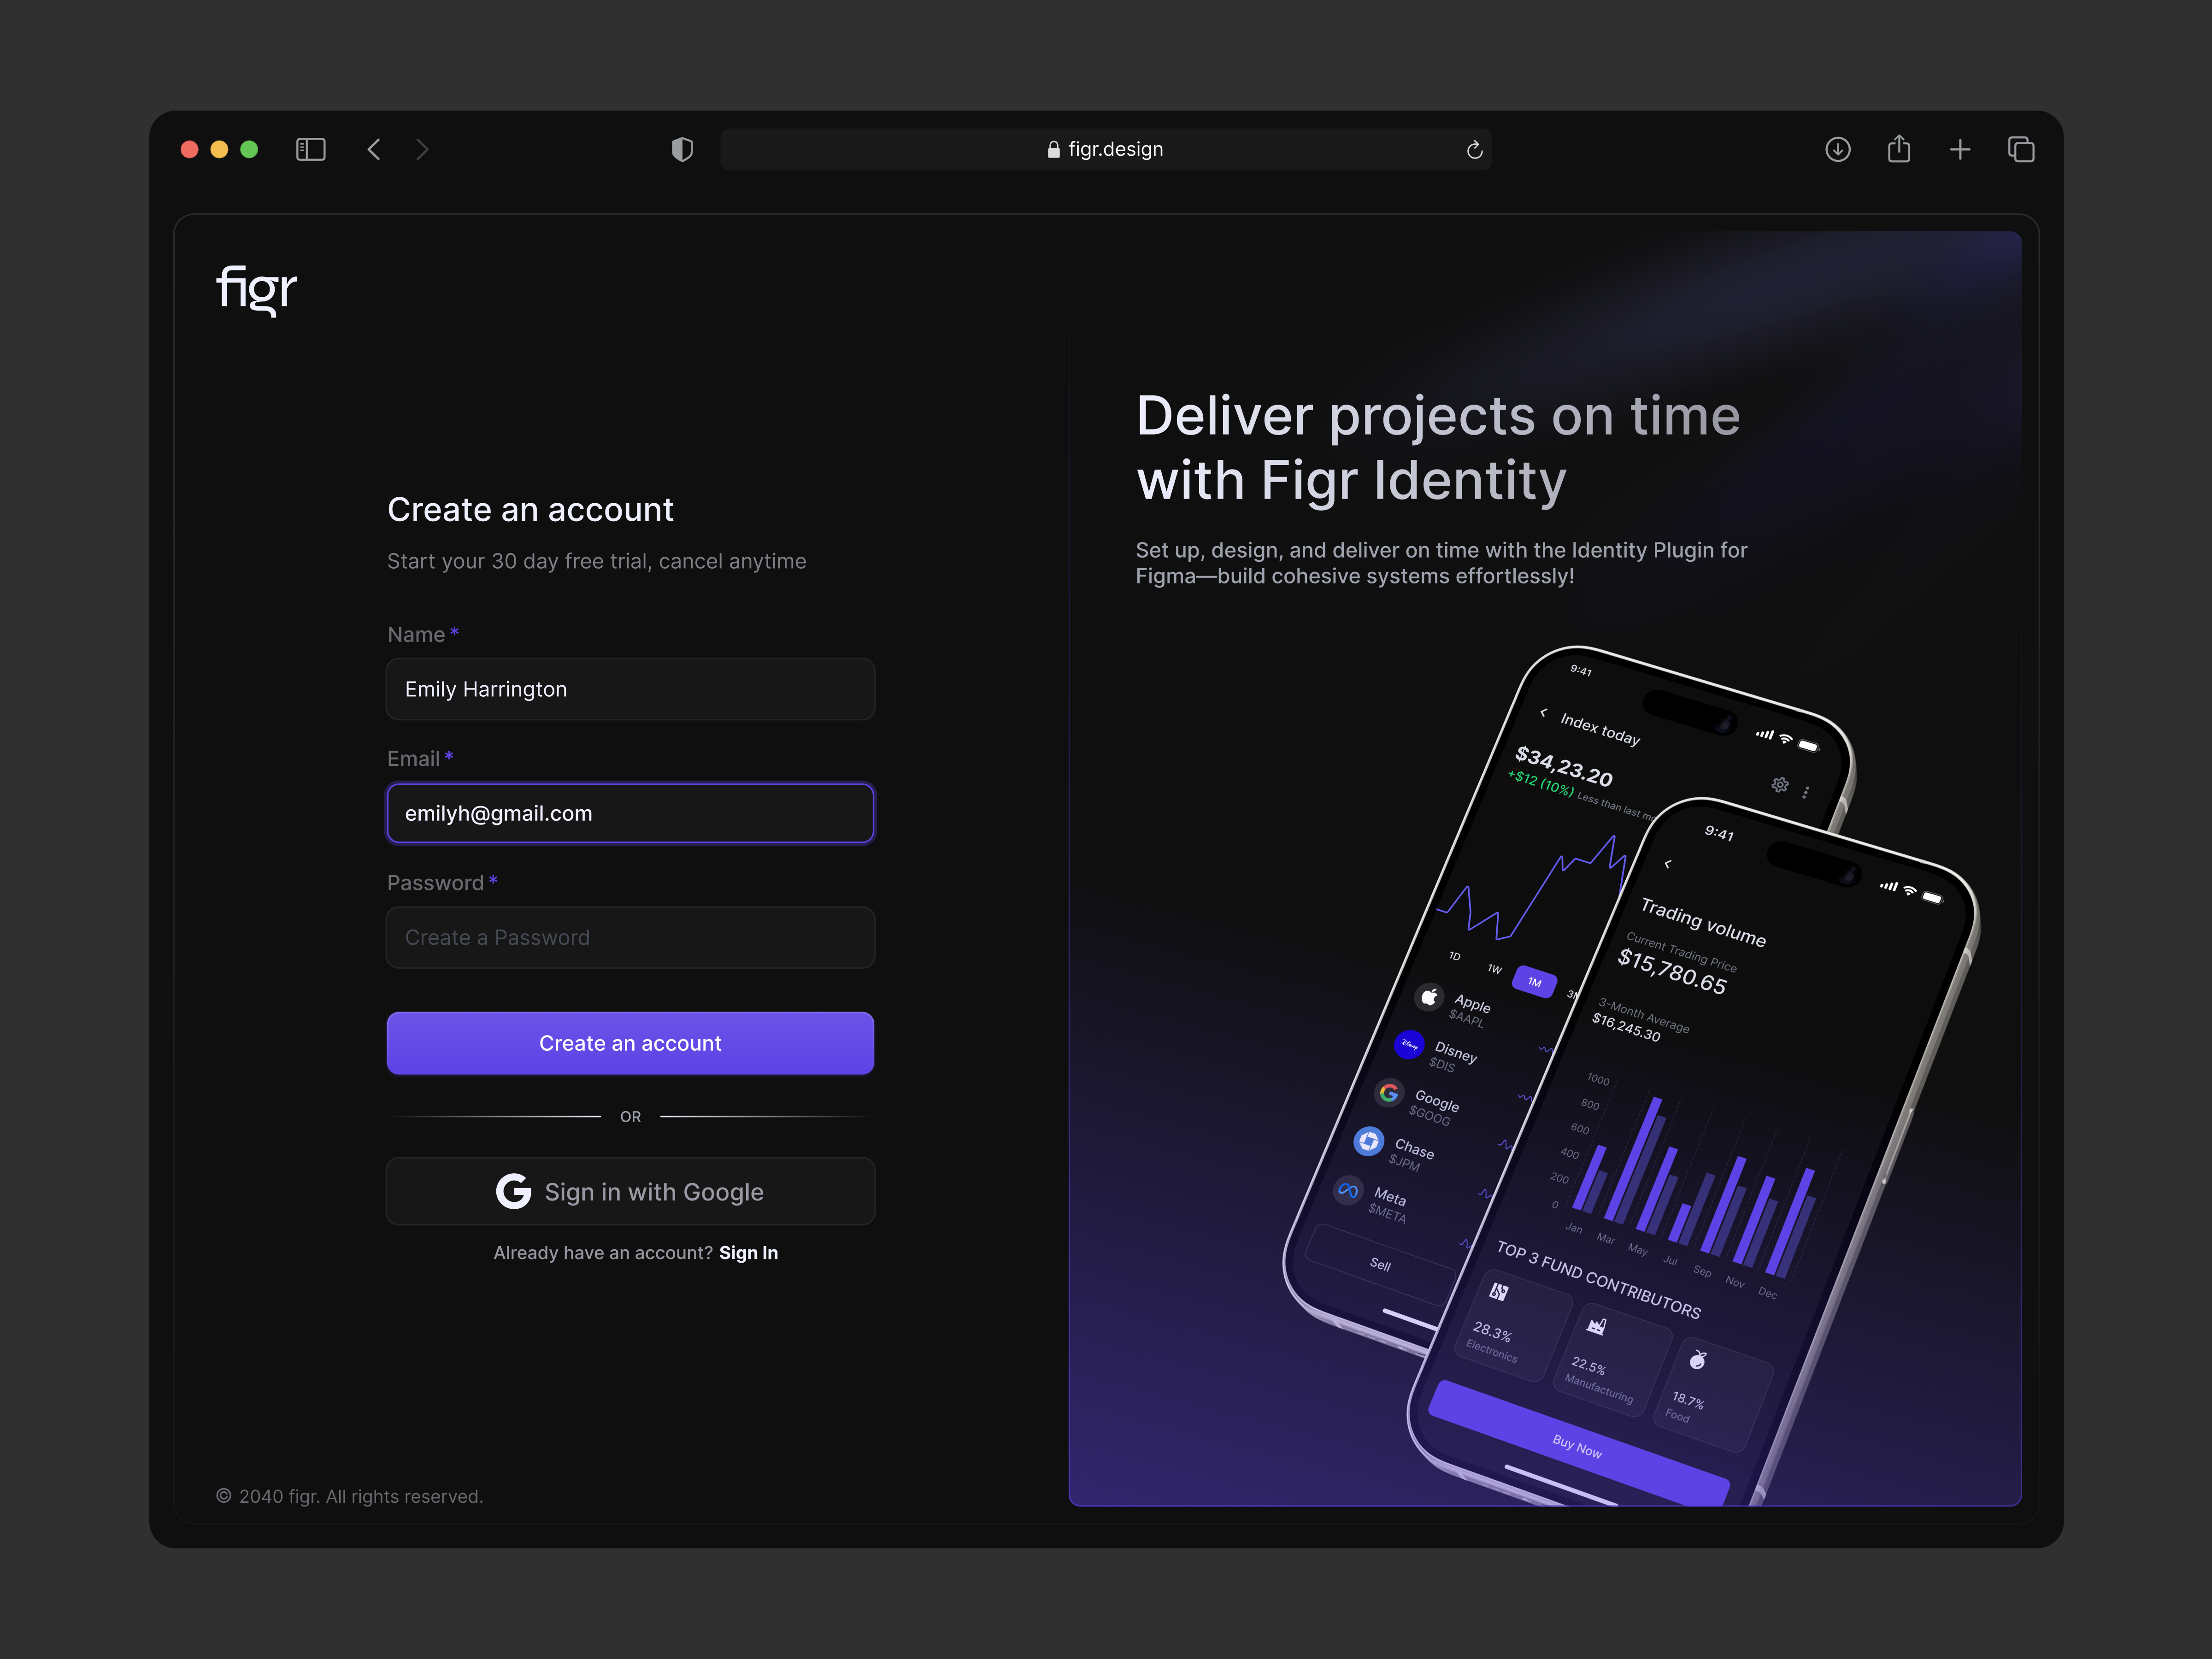The width and height of the screenshot is (2212, 1659).
Task: Open the privacy shield report icon
Action: [x=682, y=149]
